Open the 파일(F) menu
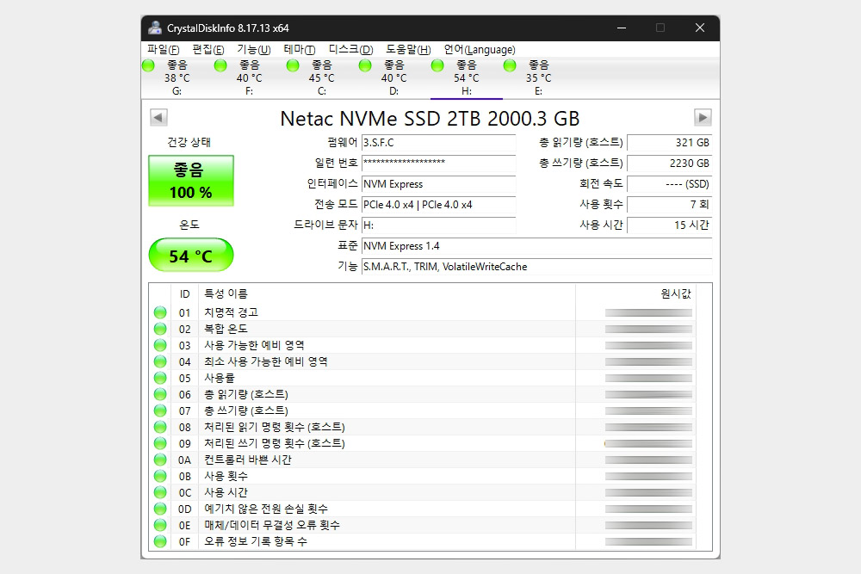 click(x=164, y=49)
